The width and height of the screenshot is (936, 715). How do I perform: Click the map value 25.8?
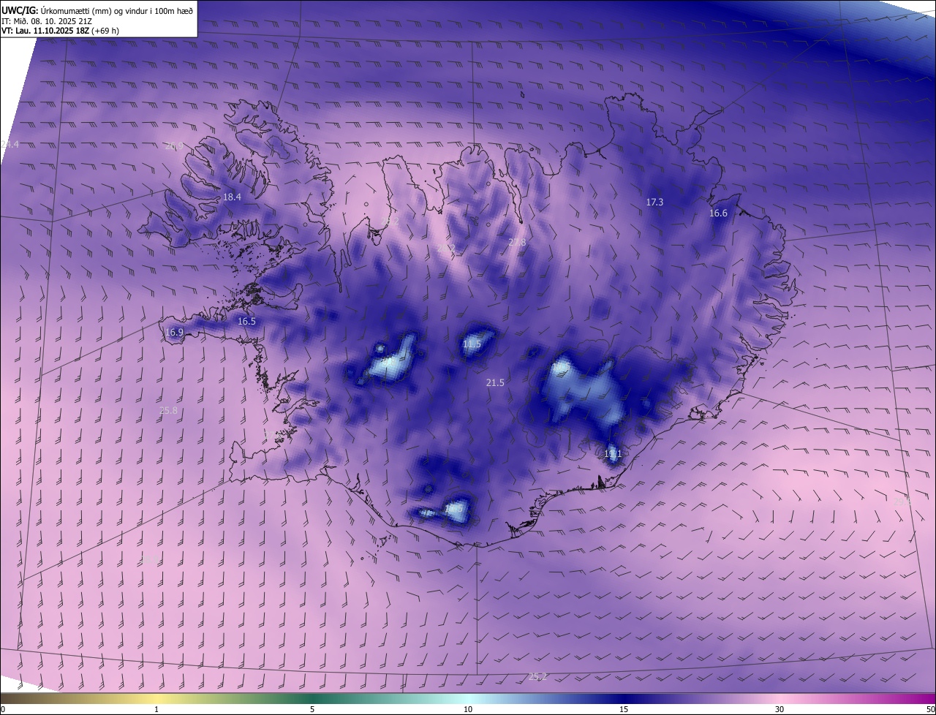point(168,411)
